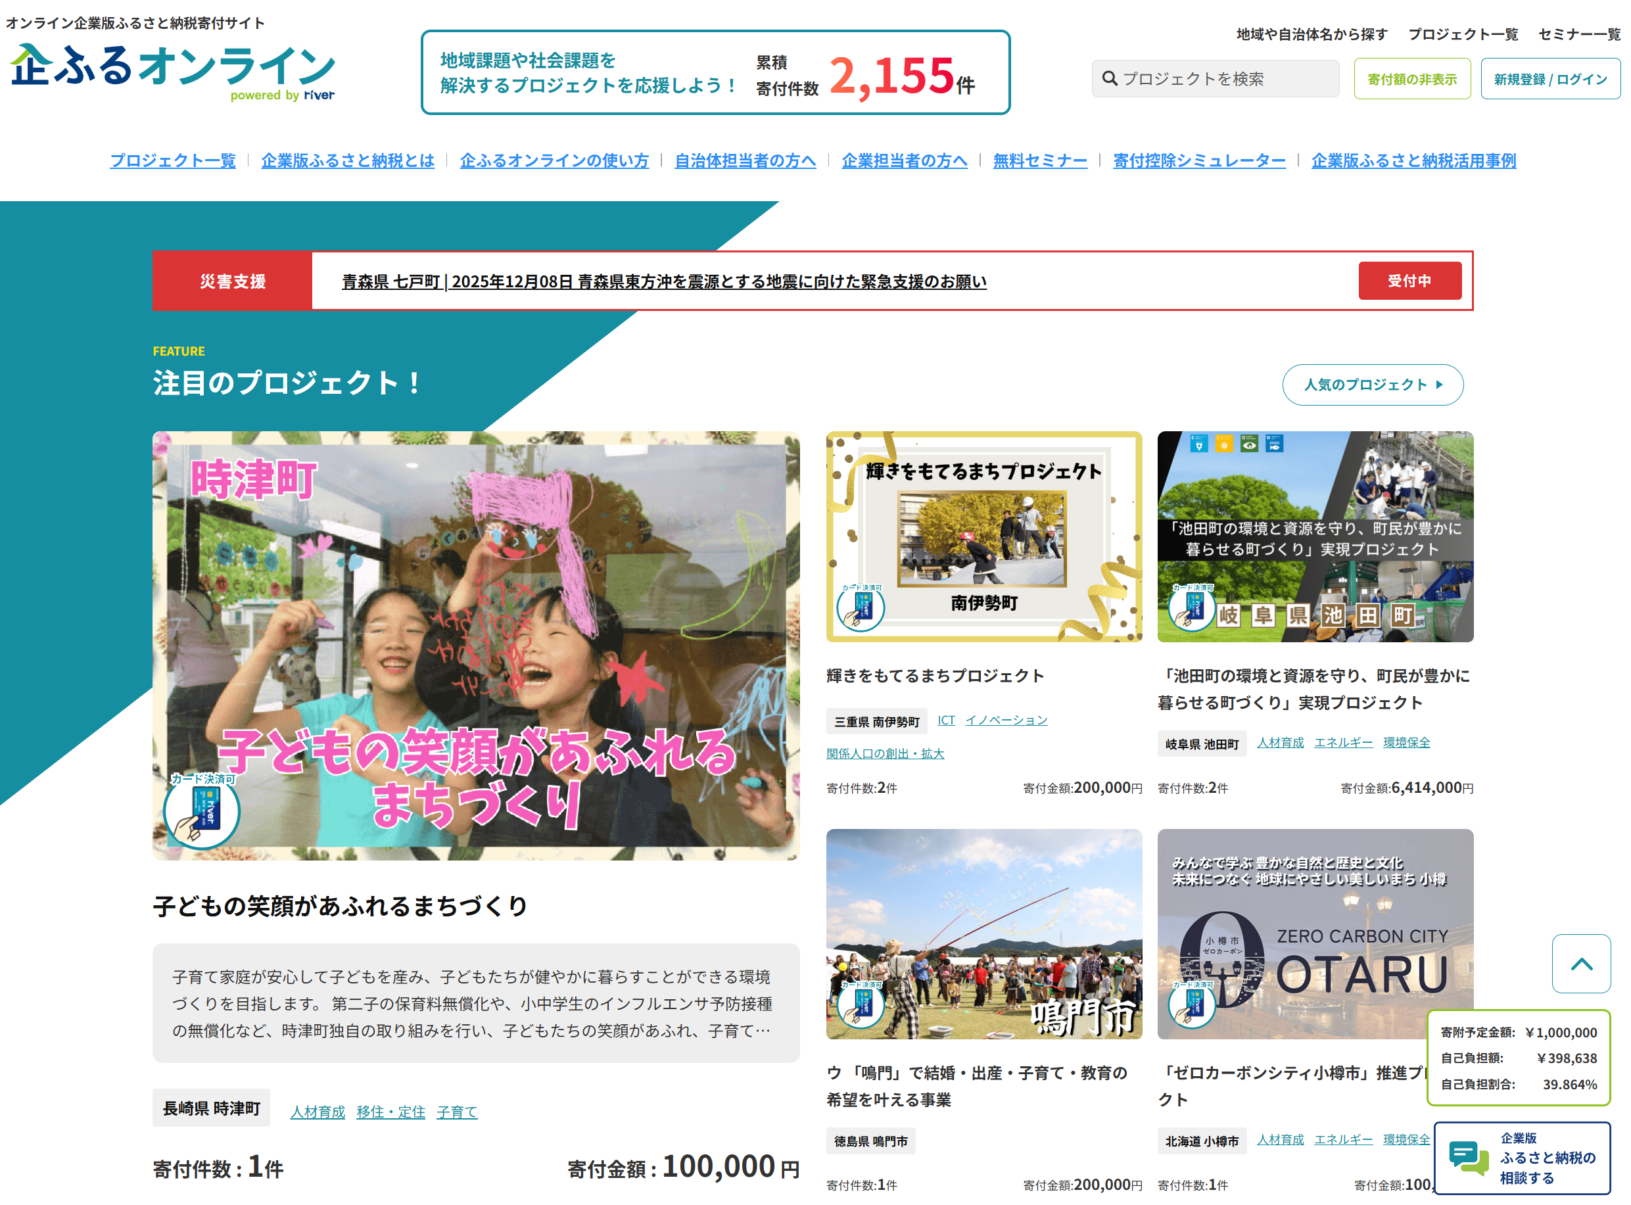Open 地域や自治体名から探す in top menu

1311,34
